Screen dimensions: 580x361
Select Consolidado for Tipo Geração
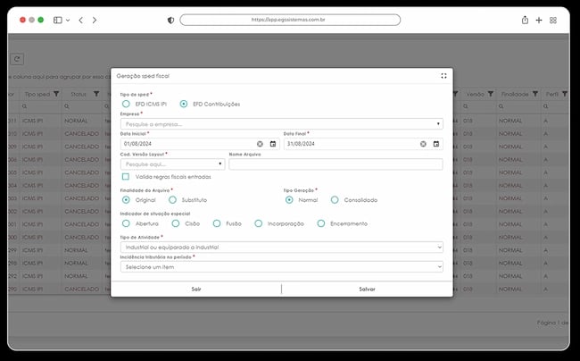coord(335,200)
